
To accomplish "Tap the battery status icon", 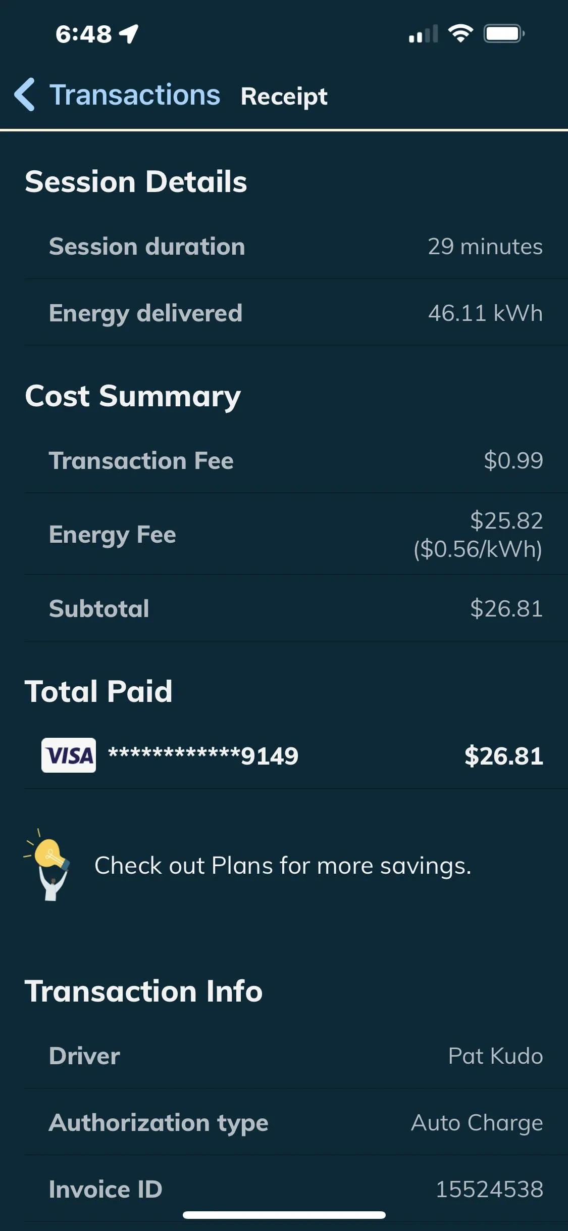I will (x=504, y=34).
